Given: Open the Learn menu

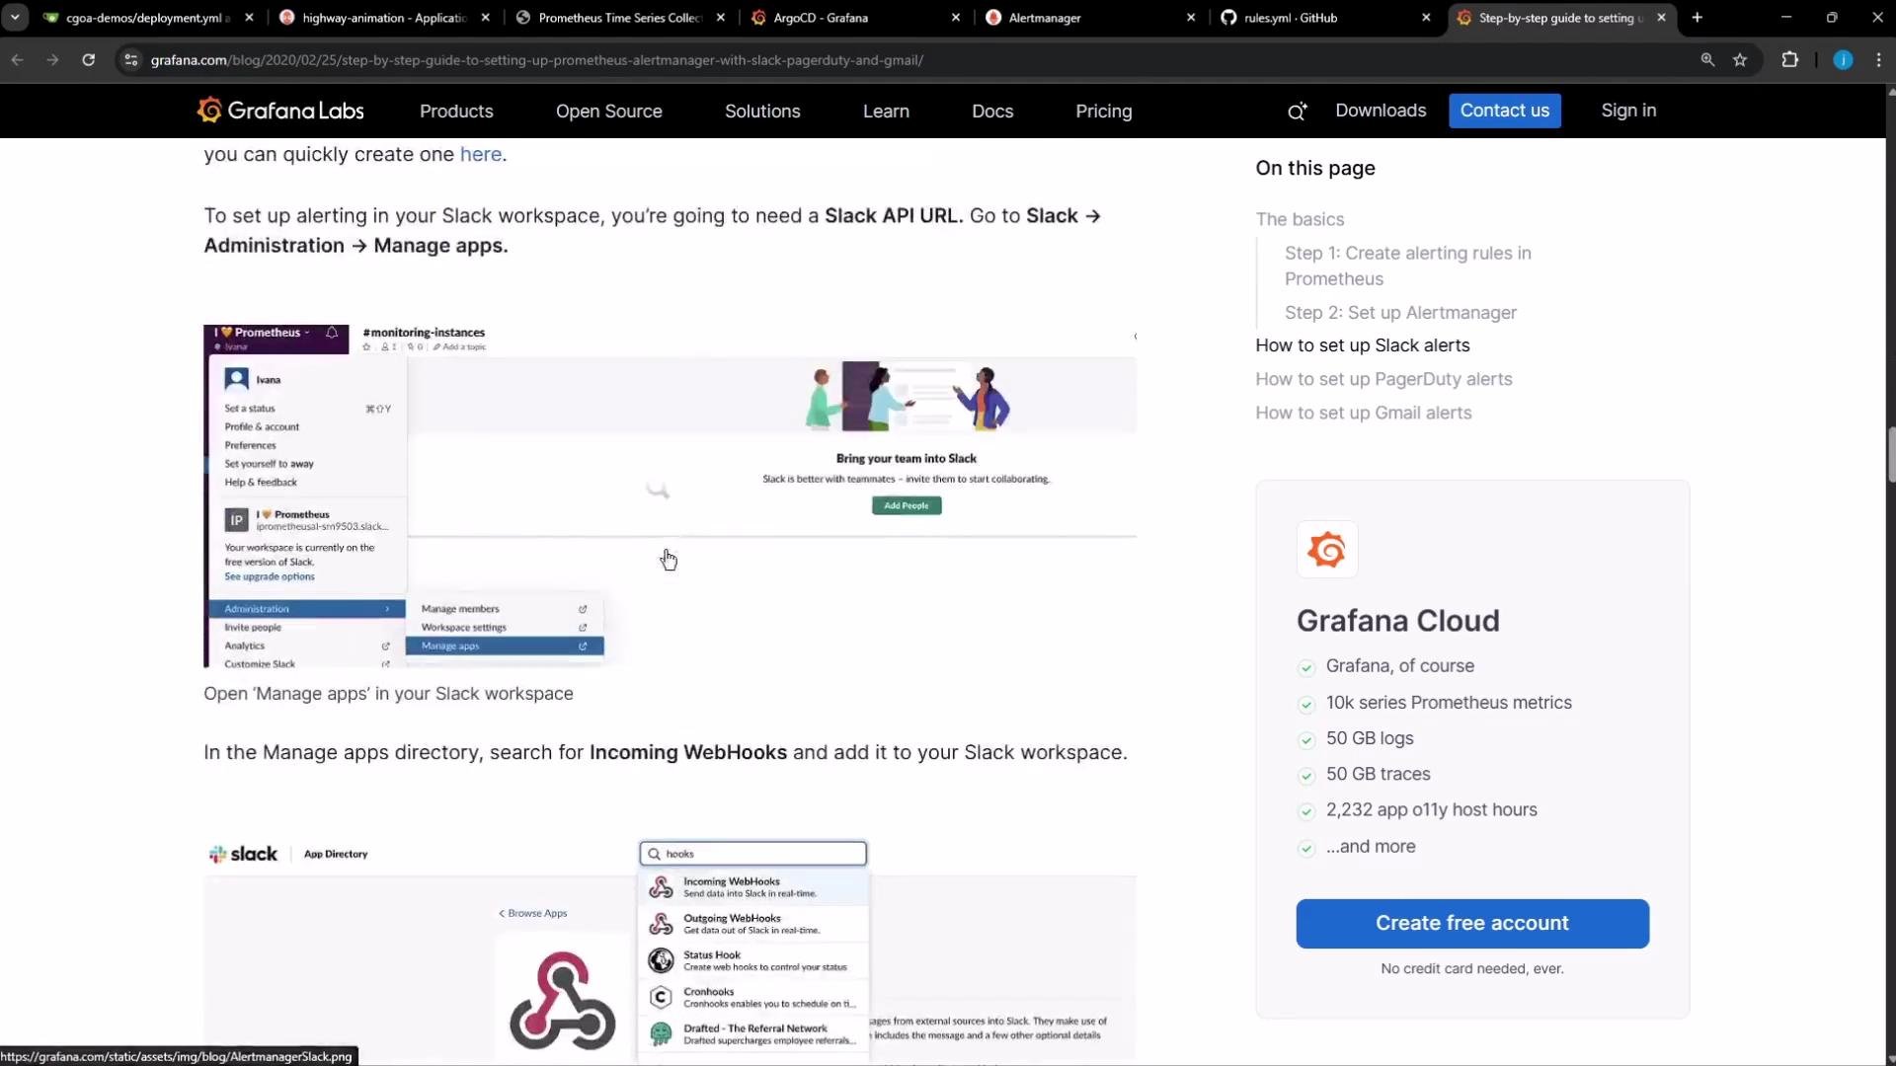Looking at the screenshot, I should (x=886, y=112).
